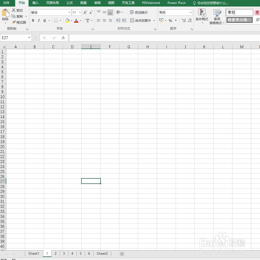The height and width of the screenshot is (260, 260).
Task: Click the Copy icon
Action: (13, 16)
